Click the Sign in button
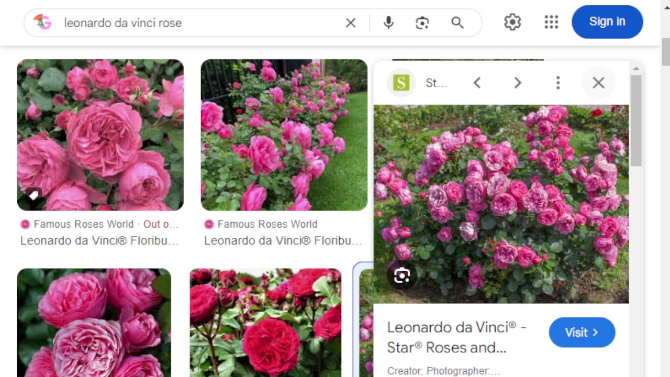The height and width of the screenshot is (377, 670). click(607, 22)
